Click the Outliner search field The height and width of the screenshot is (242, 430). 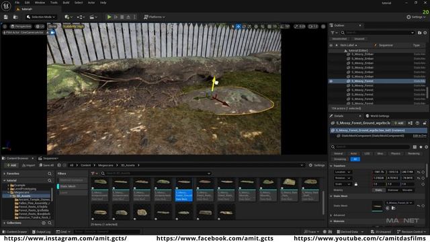click(x=378, y=33)
